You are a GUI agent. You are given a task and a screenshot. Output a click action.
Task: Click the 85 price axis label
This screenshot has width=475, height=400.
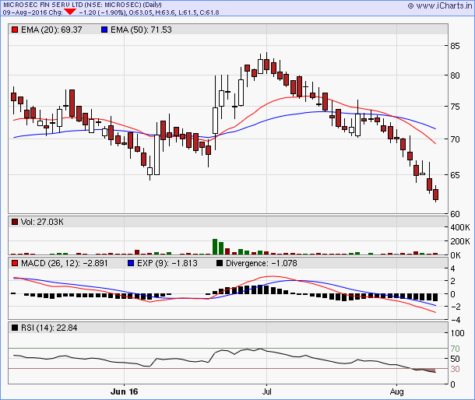[x=455, y=46]
